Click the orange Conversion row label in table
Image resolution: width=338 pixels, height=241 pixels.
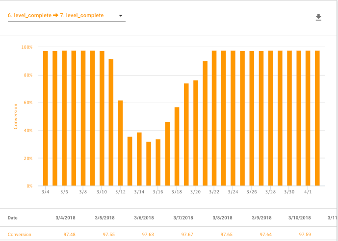19,235
